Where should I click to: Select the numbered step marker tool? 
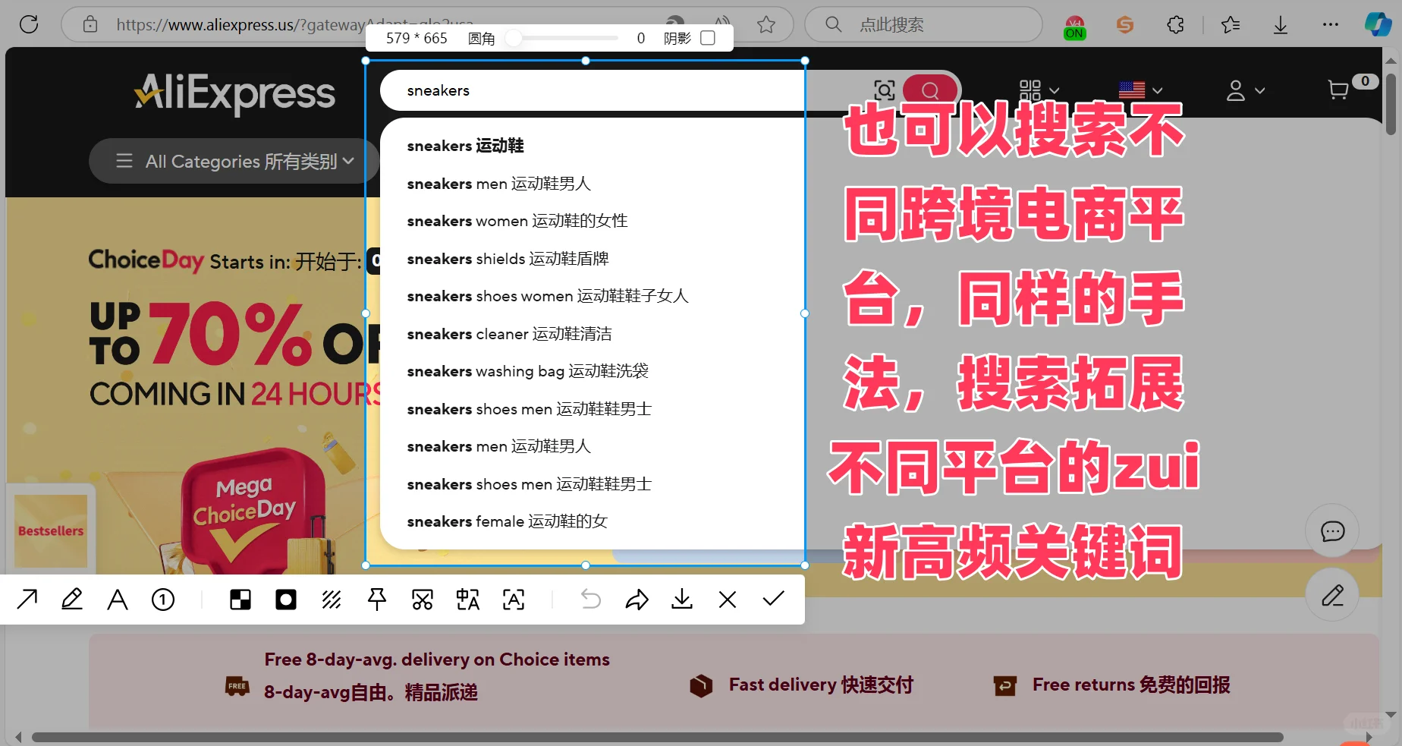[x=162, y=600]
